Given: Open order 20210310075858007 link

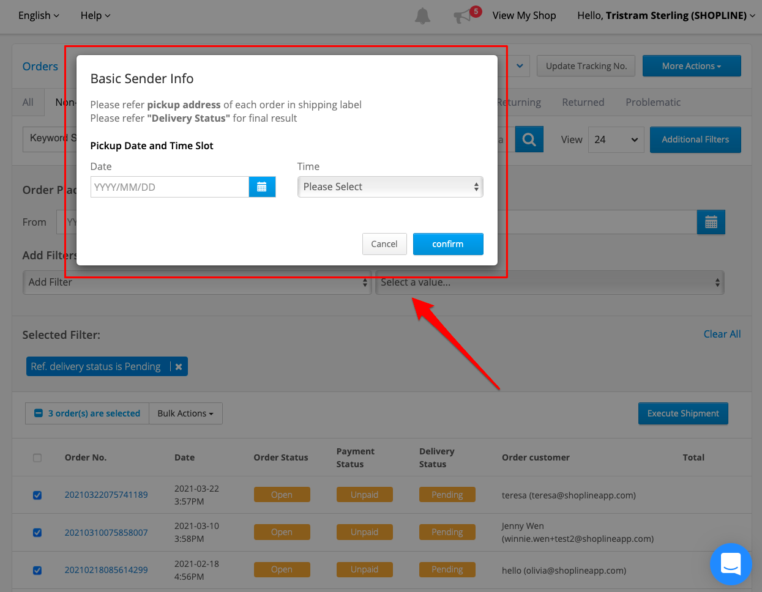Looking at the screenshot, I should (x=106, y=533).
